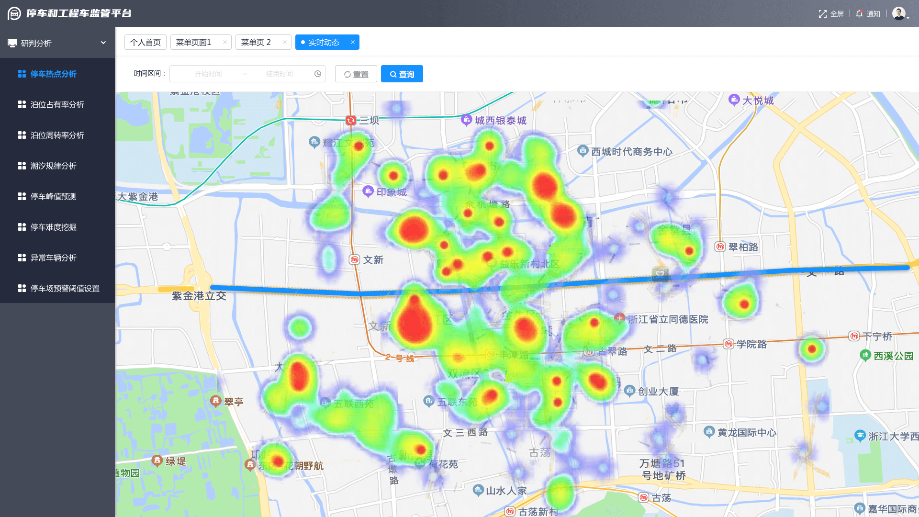The image size is (919, 517).
Task: Click the clock icon in time range field
Action: 318,74
